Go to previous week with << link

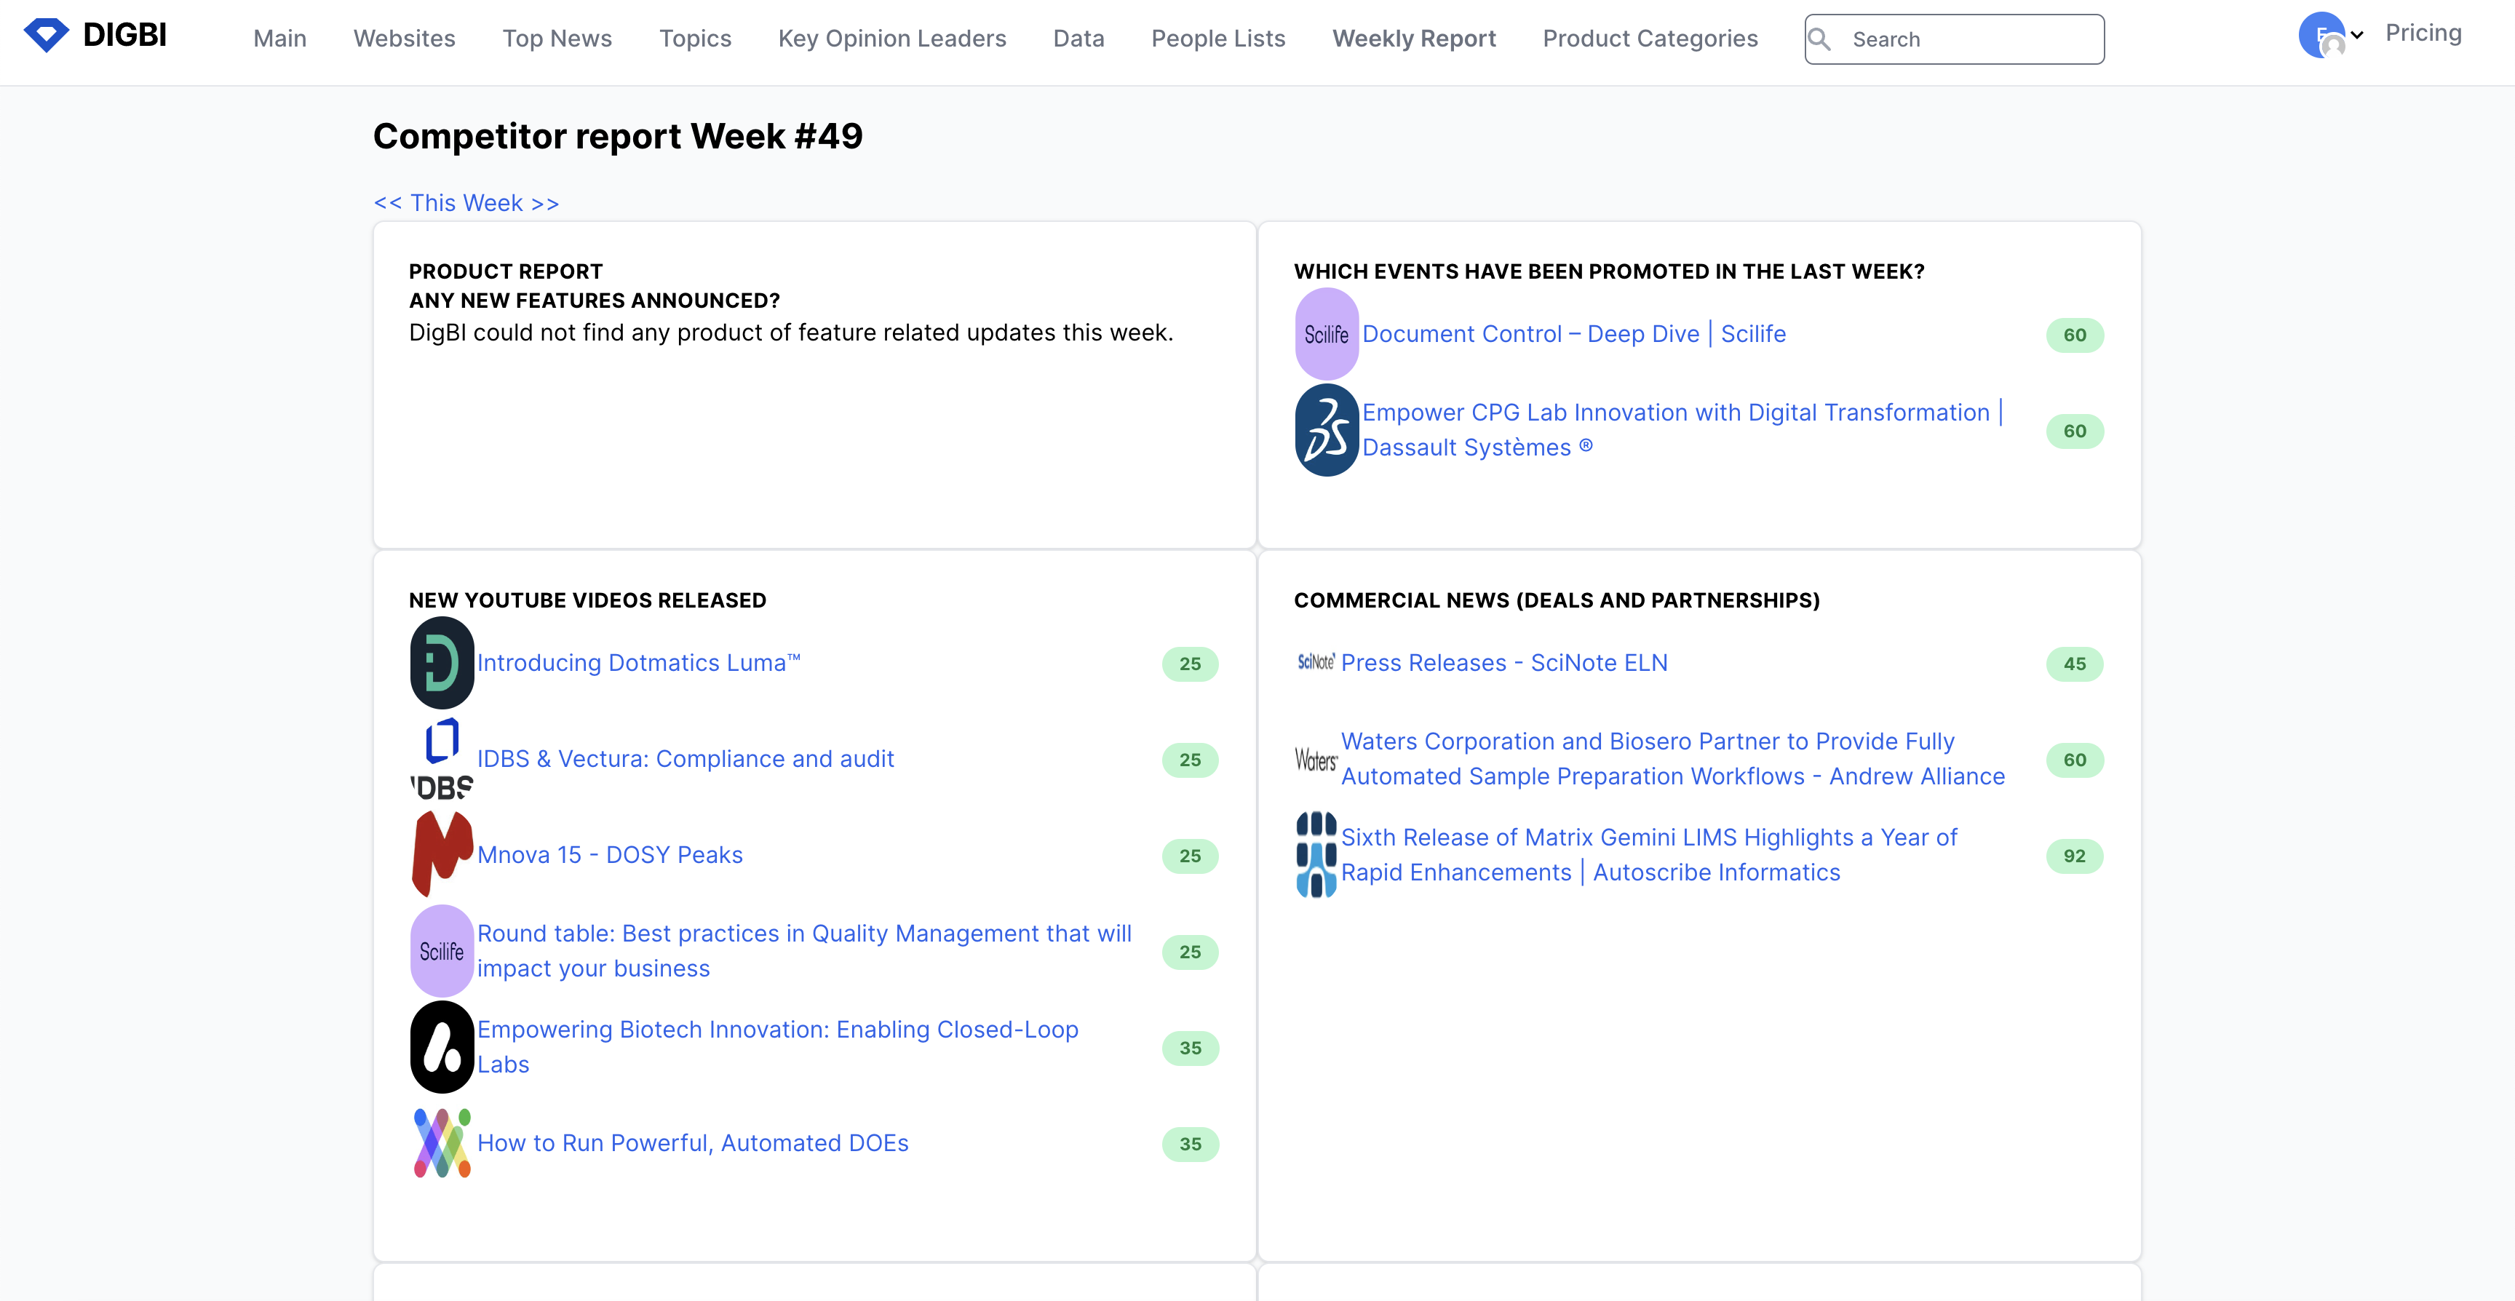click(388, 203)
